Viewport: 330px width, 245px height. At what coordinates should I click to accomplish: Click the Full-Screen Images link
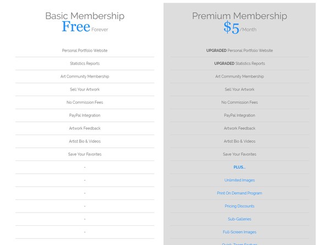(x=239, y=232)
